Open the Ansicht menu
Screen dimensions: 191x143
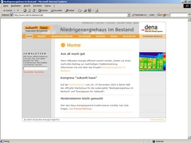(27, 6)
